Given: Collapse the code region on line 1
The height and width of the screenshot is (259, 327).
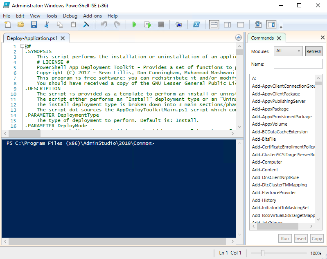Looking at the screenshot, I should (x=23, y=46).
